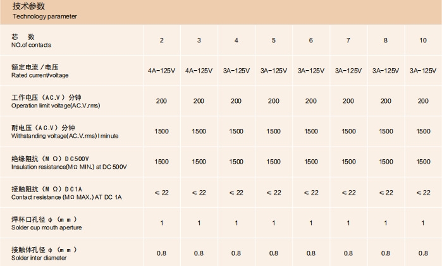Screen dimensions: 442x266
Task: Click 4A-125V rating in the 3-contact column
Action: 199,71
